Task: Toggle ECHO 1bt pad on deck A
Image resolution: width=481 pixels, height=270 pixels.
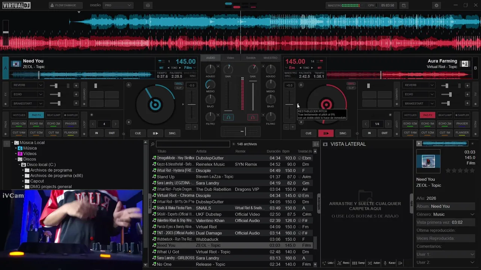Action: [x=36, y=124]
